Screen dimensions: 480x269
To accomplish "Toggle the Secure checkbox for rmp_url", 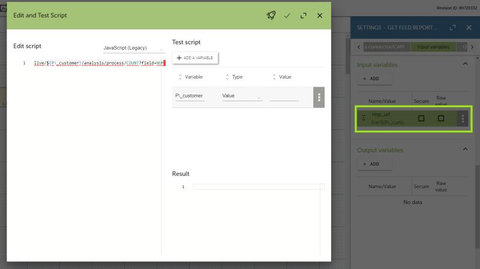I will pos(421,118).
